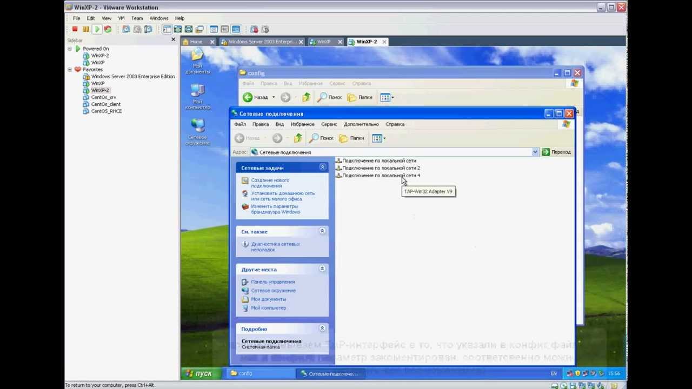
Task: Collapse the Powered On tree group
Action: (x=70, y=49)
